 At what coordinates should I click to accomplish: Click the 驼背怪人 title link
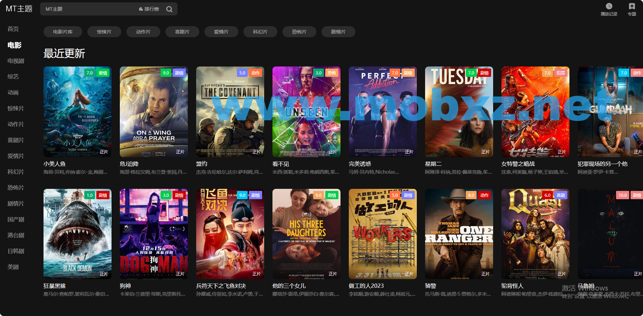pos(512,286)
